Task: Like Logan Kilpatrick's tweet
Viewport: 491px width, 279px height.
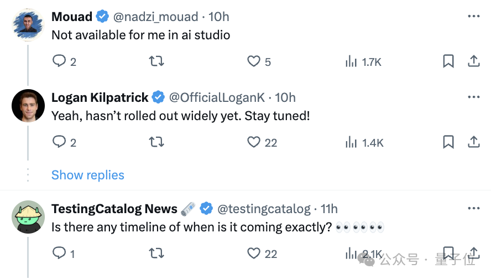Action: (x=254, y=142)
